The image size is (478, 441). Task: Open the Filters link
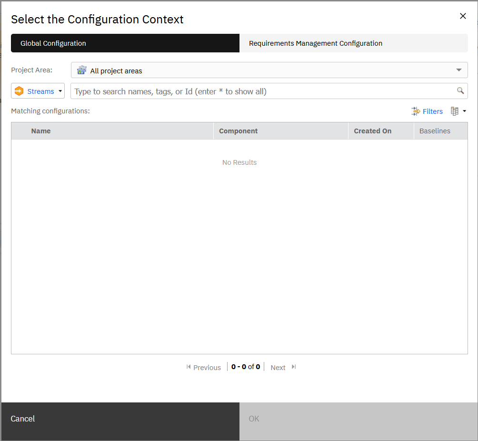tap(432, 111)
